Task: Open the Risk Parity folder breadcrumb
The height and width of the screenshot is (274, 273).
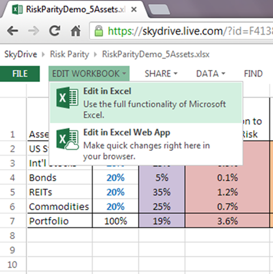Action: tap(70, 54)
